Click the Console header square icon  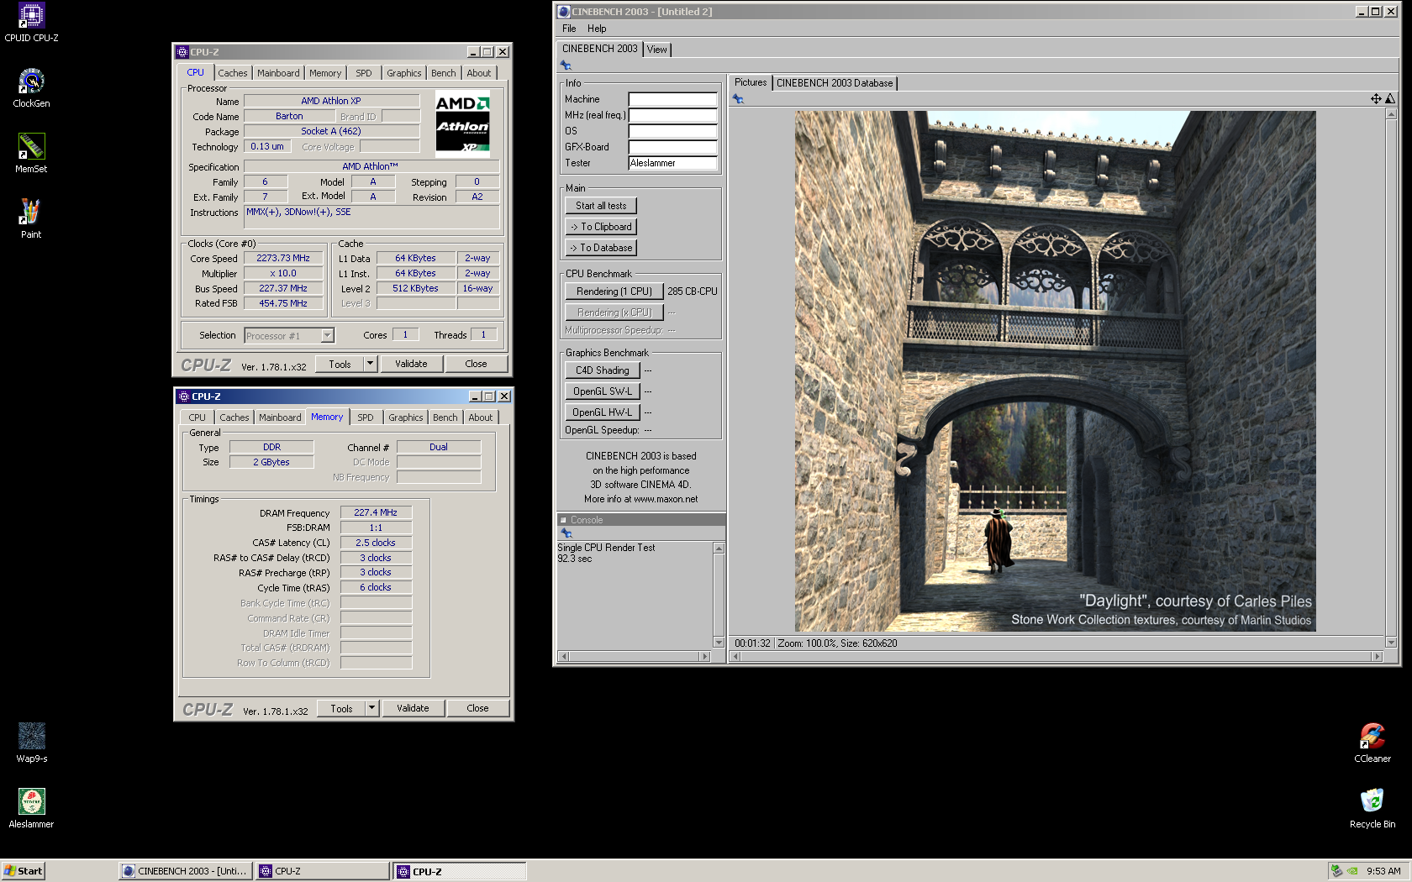[563, 520]
